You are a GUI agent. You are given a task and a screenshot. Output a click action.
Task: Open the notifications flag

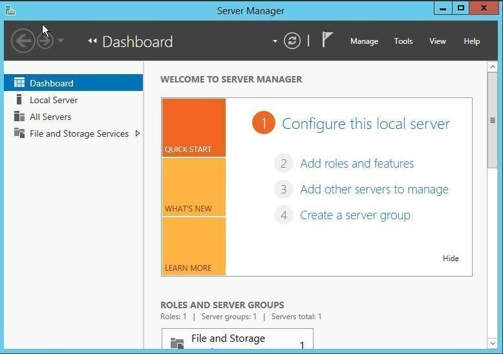[x=327, y=40]
